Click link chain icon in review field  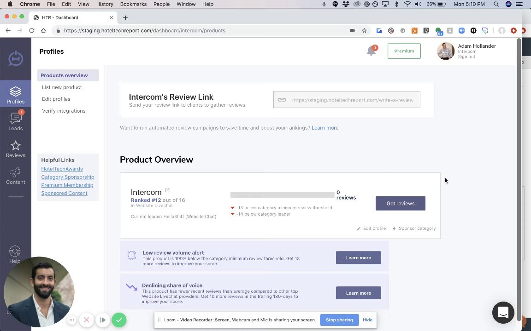coord(282,100)
